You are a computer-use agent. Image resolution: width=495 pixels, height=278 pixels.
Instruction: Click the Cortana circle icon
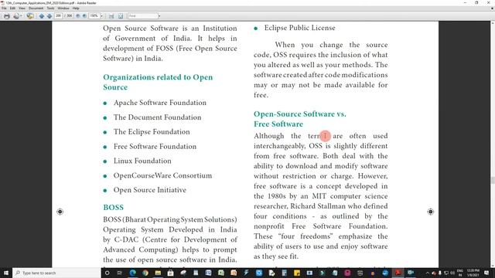pos(107,273)
